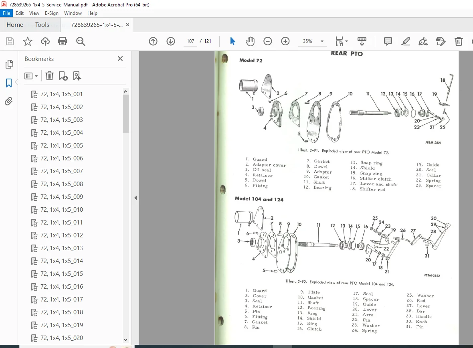The image size is (473, 348).
Task: Add a sticky note comment
Action: point(388,41)
